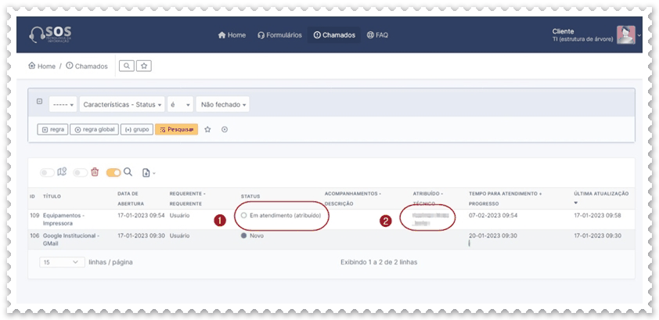The width and height of the screenshot is (659, 320).
Task: Open the export file icon menu
Action: (149, 172)
